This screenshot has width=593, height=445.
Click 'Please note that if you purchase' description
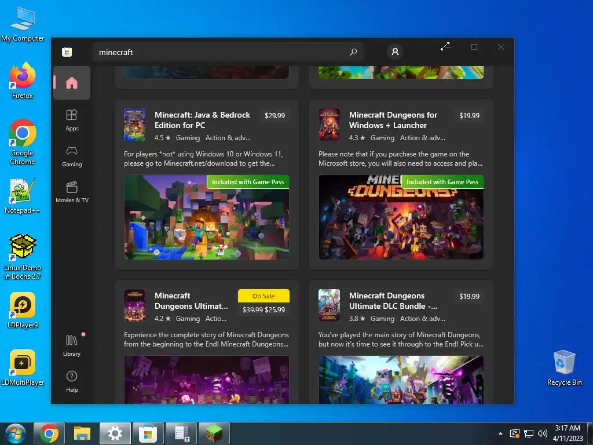[401, 159]
